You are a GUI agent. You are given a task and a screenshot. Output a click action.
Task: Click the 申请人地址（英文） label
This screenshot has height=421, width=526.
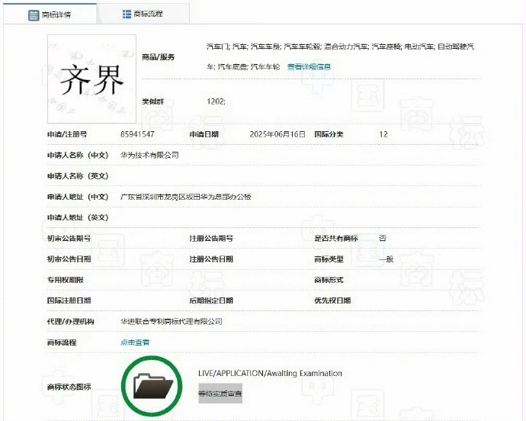click(x=78, y=217)
